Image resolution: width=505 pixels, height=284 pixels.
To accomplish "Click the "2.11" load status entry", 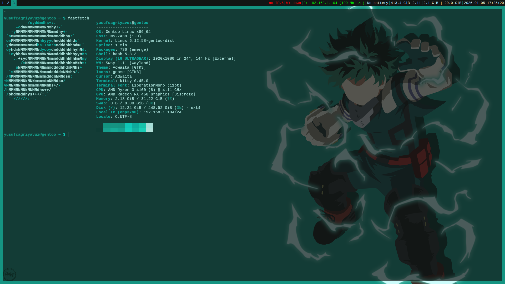I will point(417,3).
